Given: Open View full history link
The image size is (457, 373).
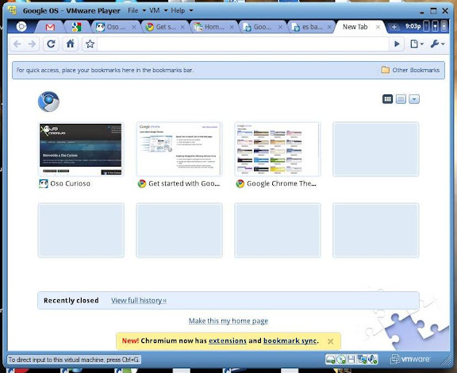Looking at the screenshot, I should 139,300.
